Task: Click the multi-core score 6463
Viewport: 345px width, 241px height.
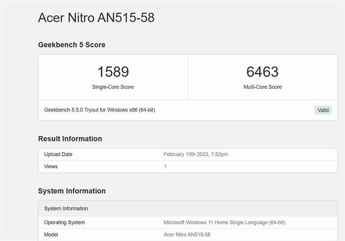Action: pyautogui.click(x=263, y=72)
